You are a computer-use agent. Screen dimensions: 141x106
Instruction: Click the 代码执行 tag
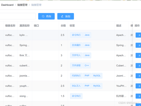click(76, 76)
